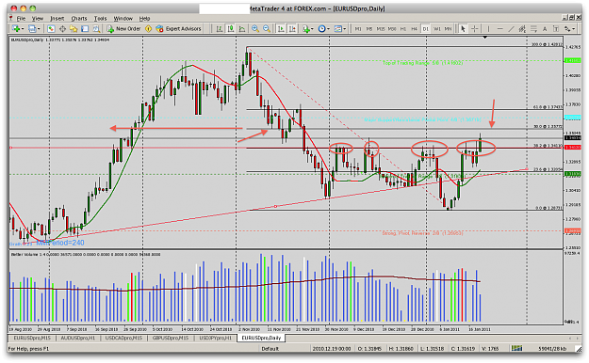Screen dimensions: 589x363
Task: Switch to the AUDUSDpro,H1 chart tab
Action: [78, 338]
